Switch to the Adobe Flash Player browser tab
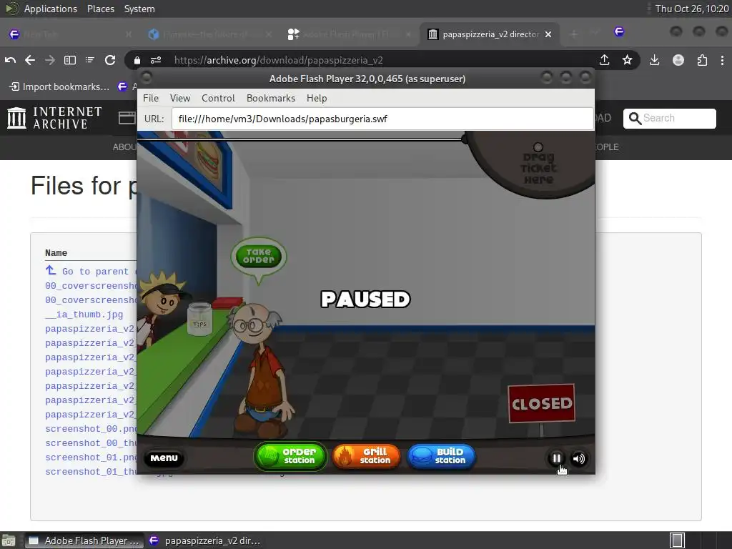 pyautogui.click(x=350, y=34)
